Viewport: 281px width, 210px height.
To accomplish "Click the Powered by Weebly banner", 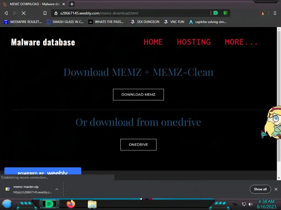I will 43,171.
